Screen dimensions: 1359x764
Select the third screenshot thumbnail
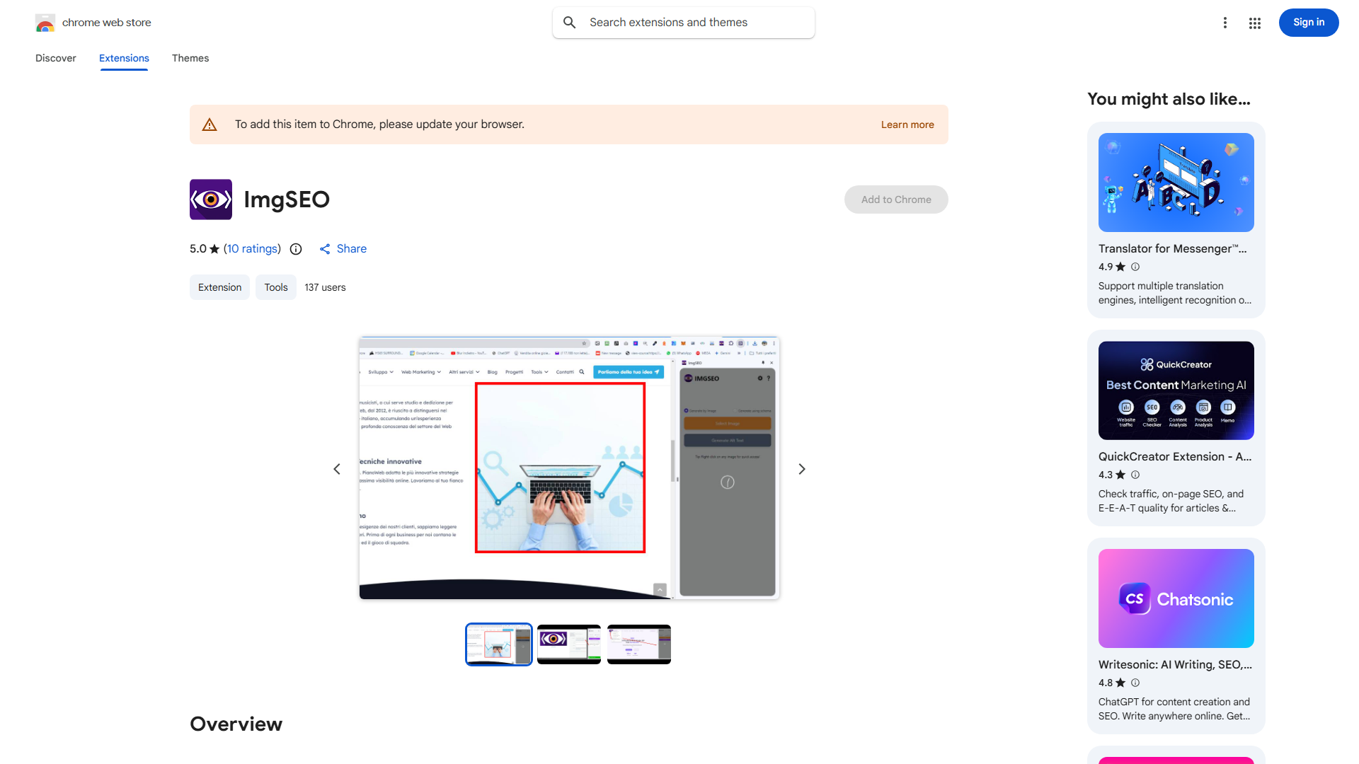[638, 644]
